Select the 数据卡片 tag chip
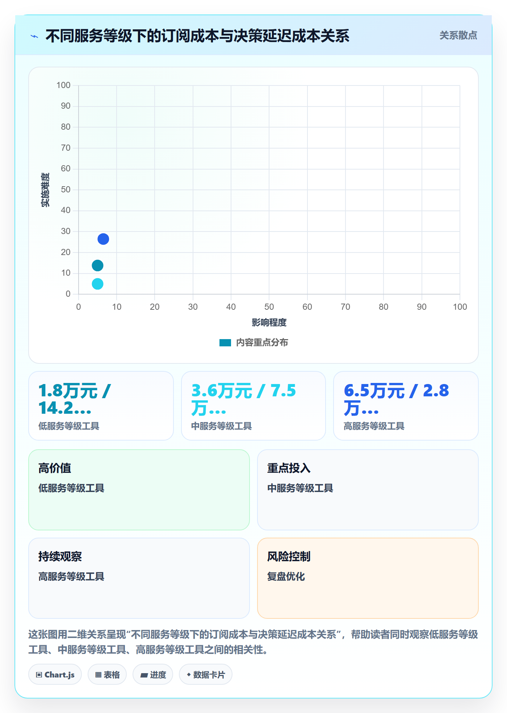507x713 pixels. tap(206, 675)
